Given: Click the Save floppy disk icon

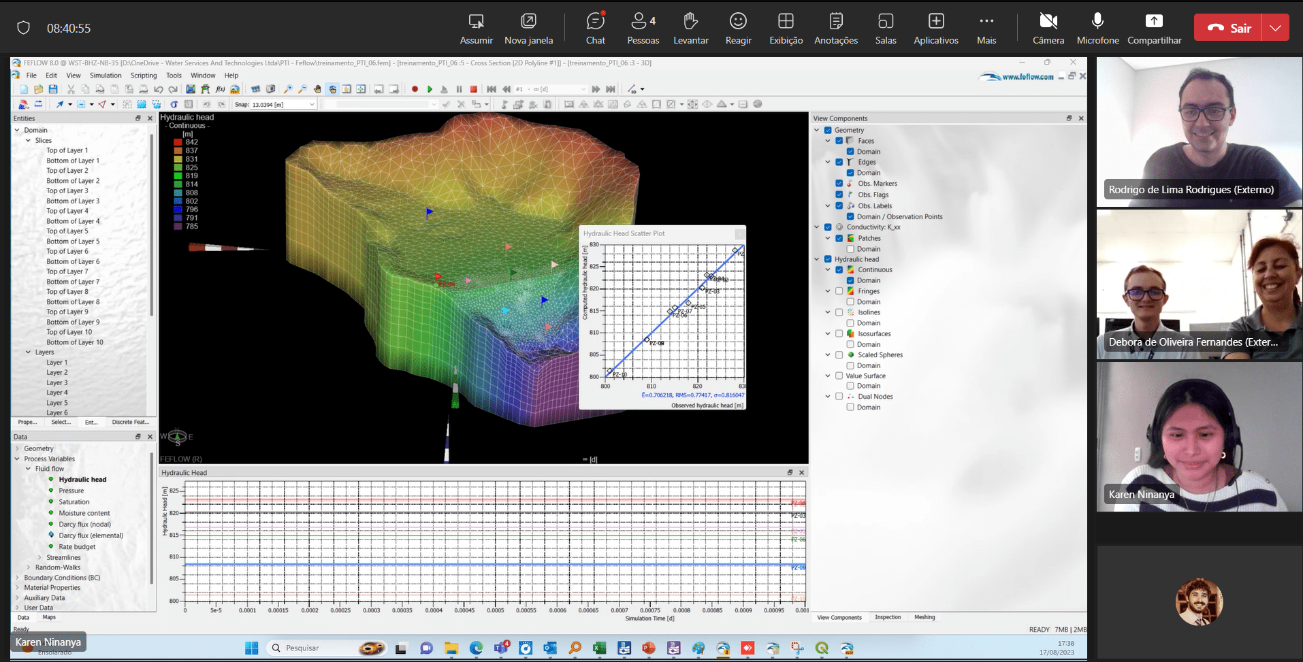Looking at the screenshot, I should pos(53,89).
